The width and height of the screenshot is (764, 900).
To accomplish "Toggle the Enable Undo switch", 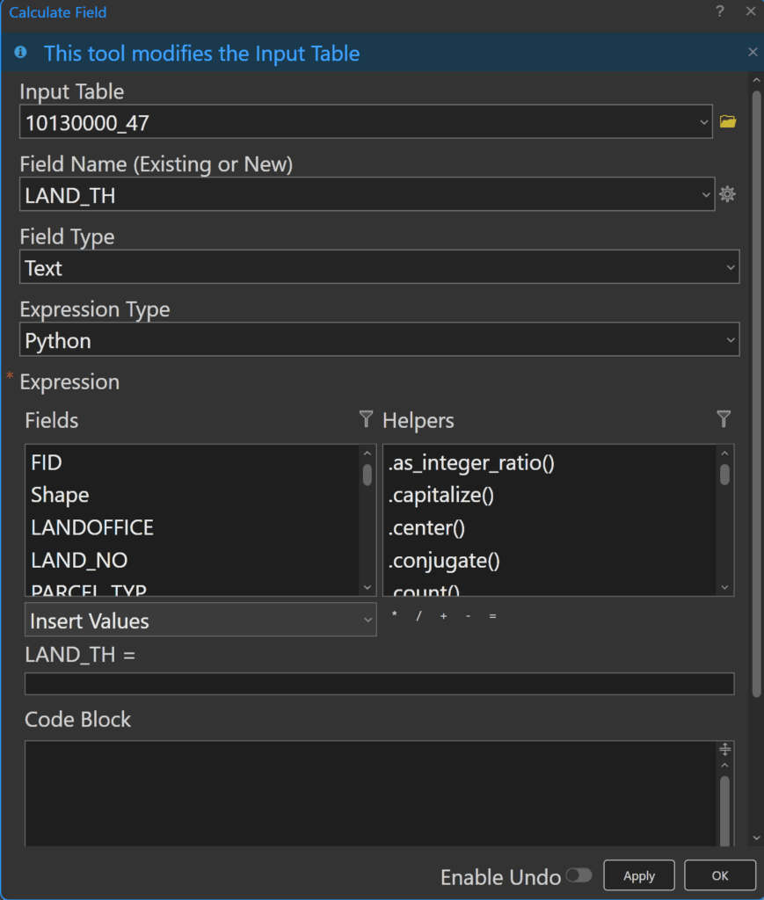I will pyautogui.click(x=578, y=875).
